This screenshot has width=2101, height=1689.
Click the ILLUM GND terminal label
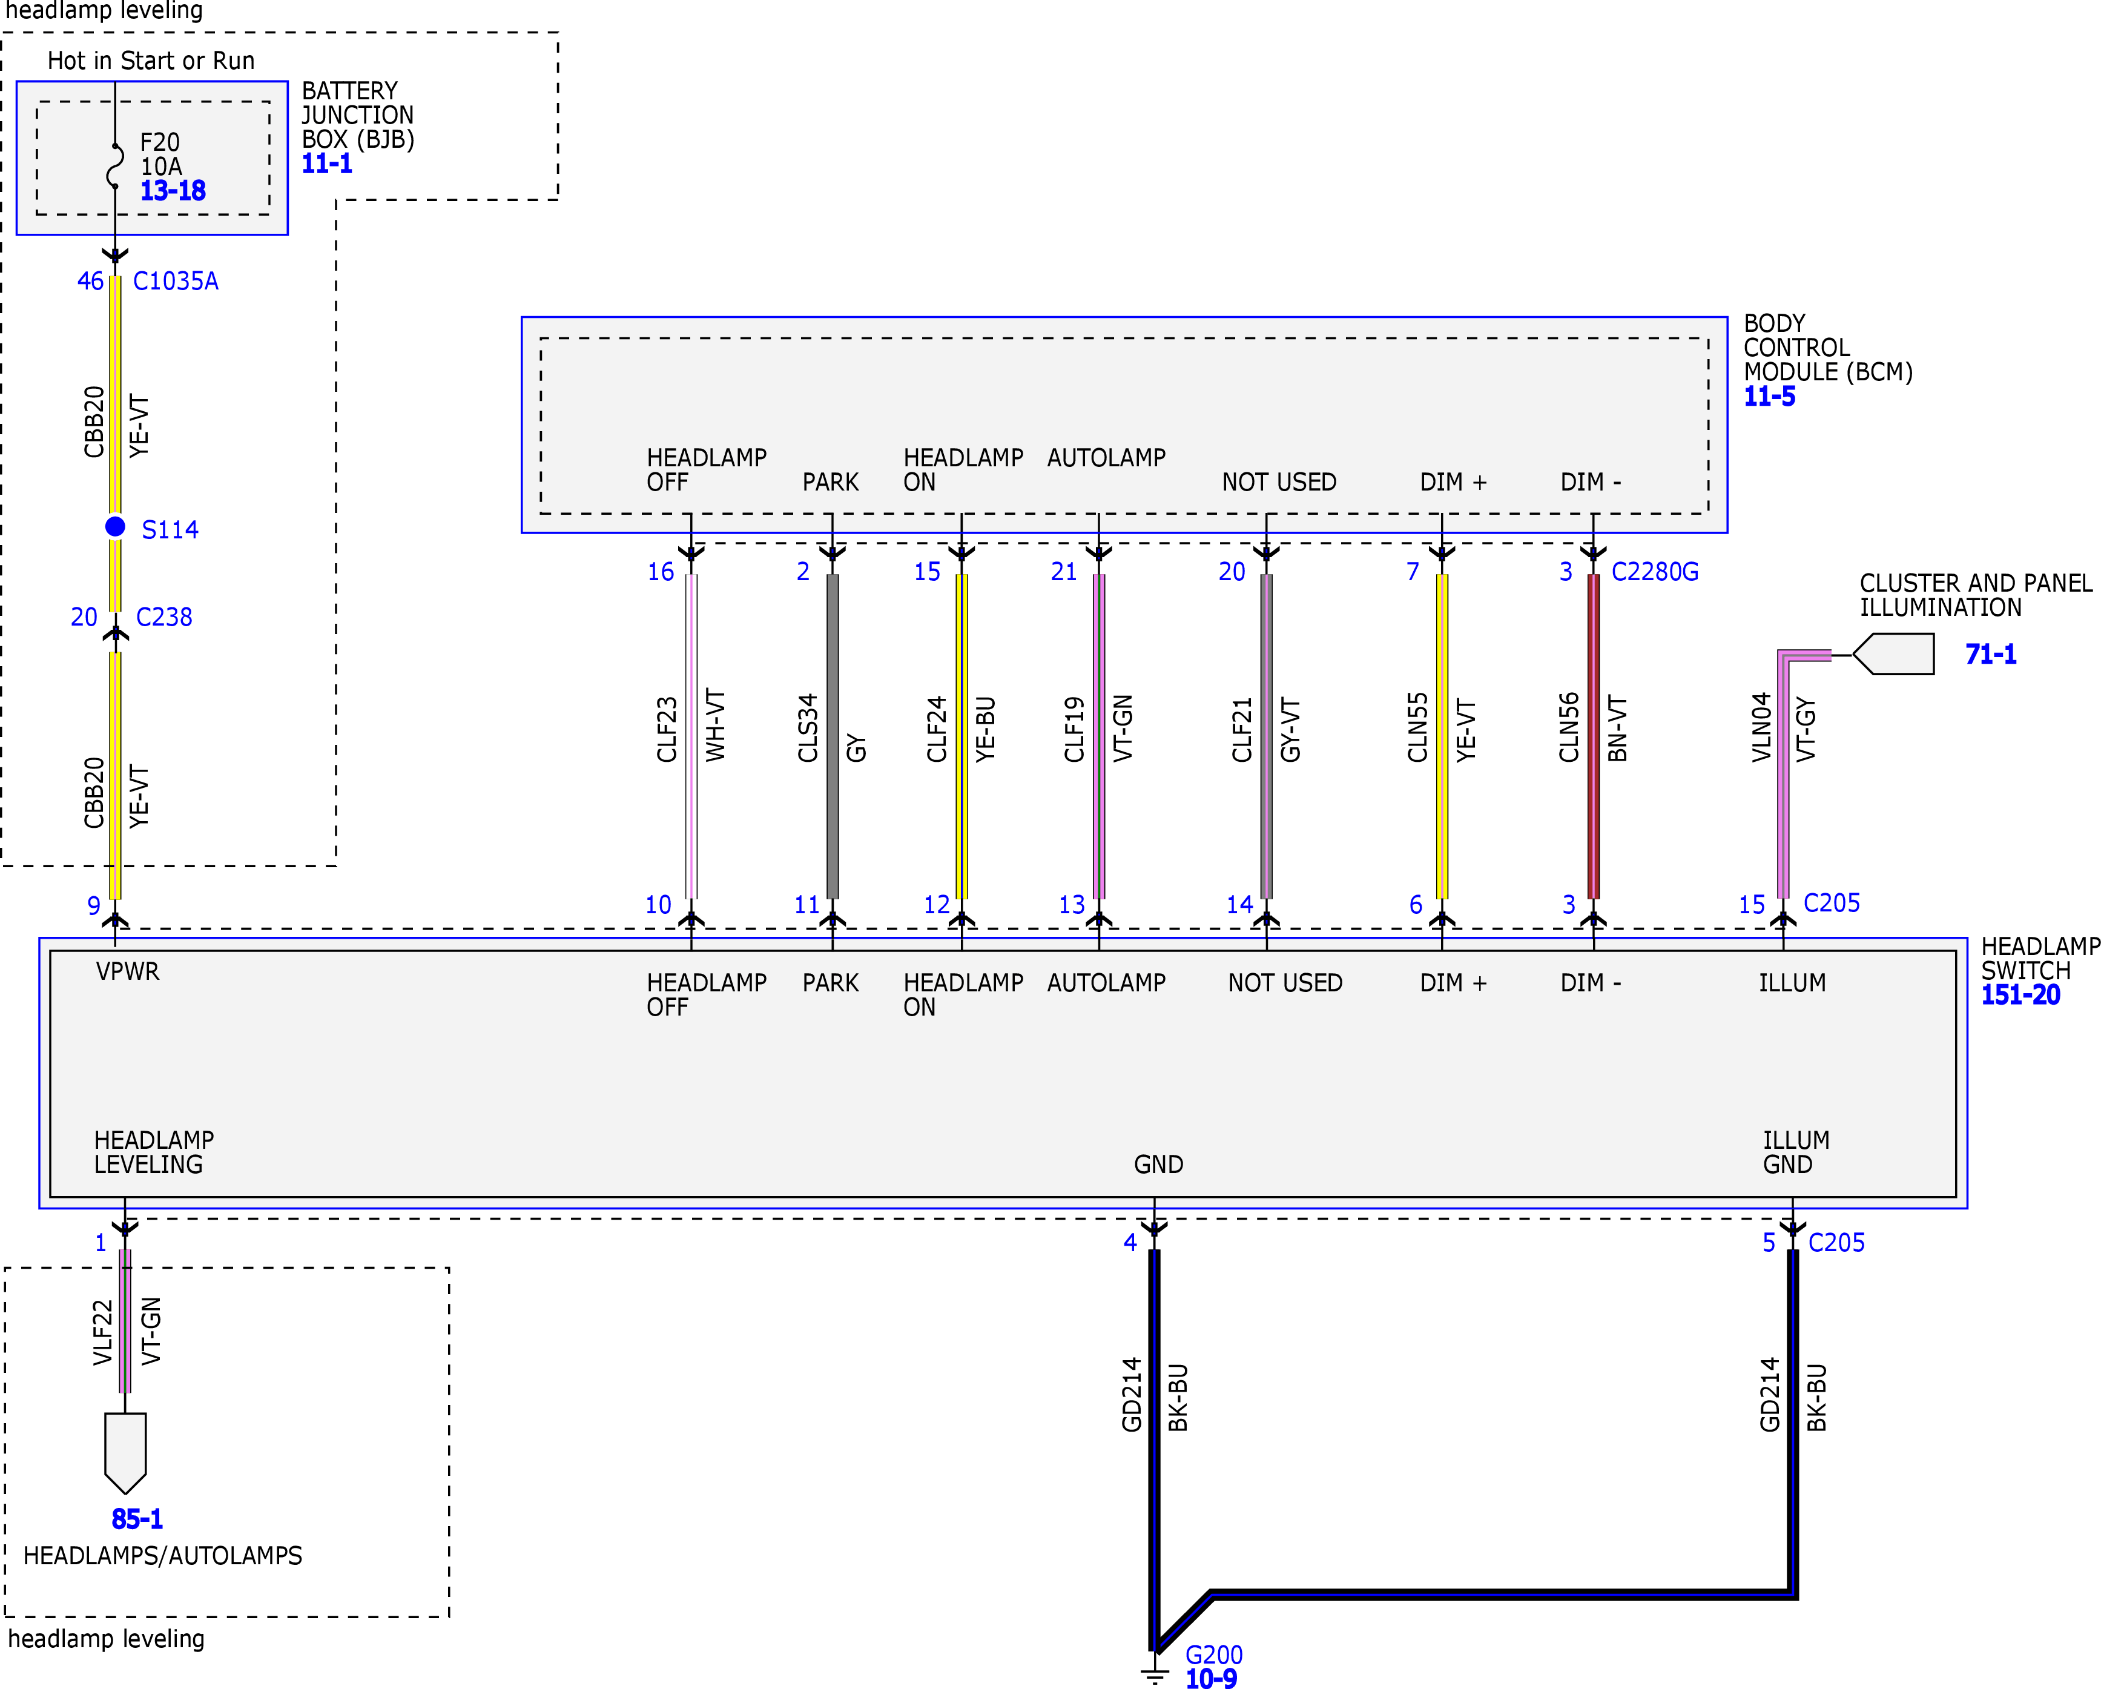click(1796, 1152)
